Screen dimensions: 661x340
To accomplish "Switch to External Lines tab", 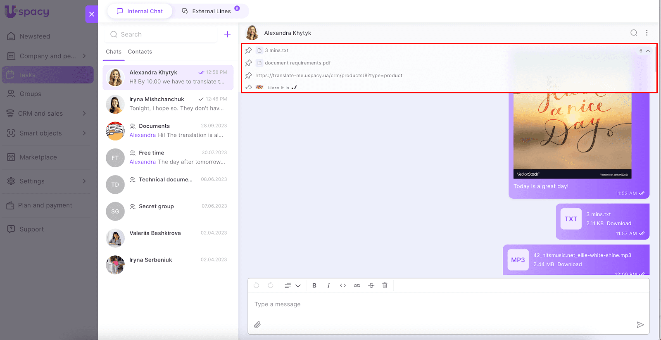I will 211,11.
